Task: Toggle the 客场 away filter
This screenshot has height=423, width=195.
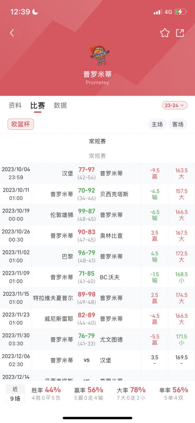Action: pyautogui.click(x=178, y=124)
